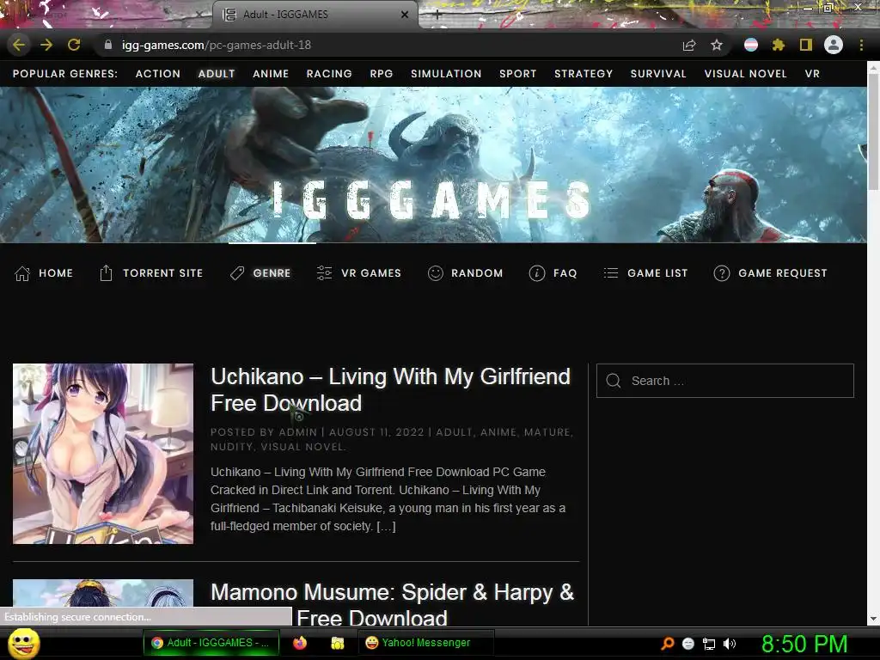Click the GENRE tag icon

pos(237,273)
